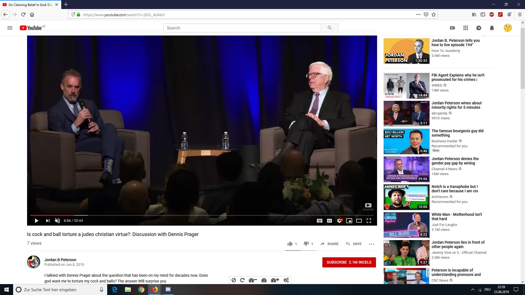Toggle closed captions on the player
The image size is (525, 295).
(x=329, y=221)
